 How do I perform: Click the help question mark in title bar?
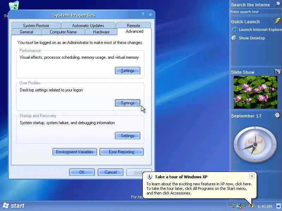[x=143, y=14]
